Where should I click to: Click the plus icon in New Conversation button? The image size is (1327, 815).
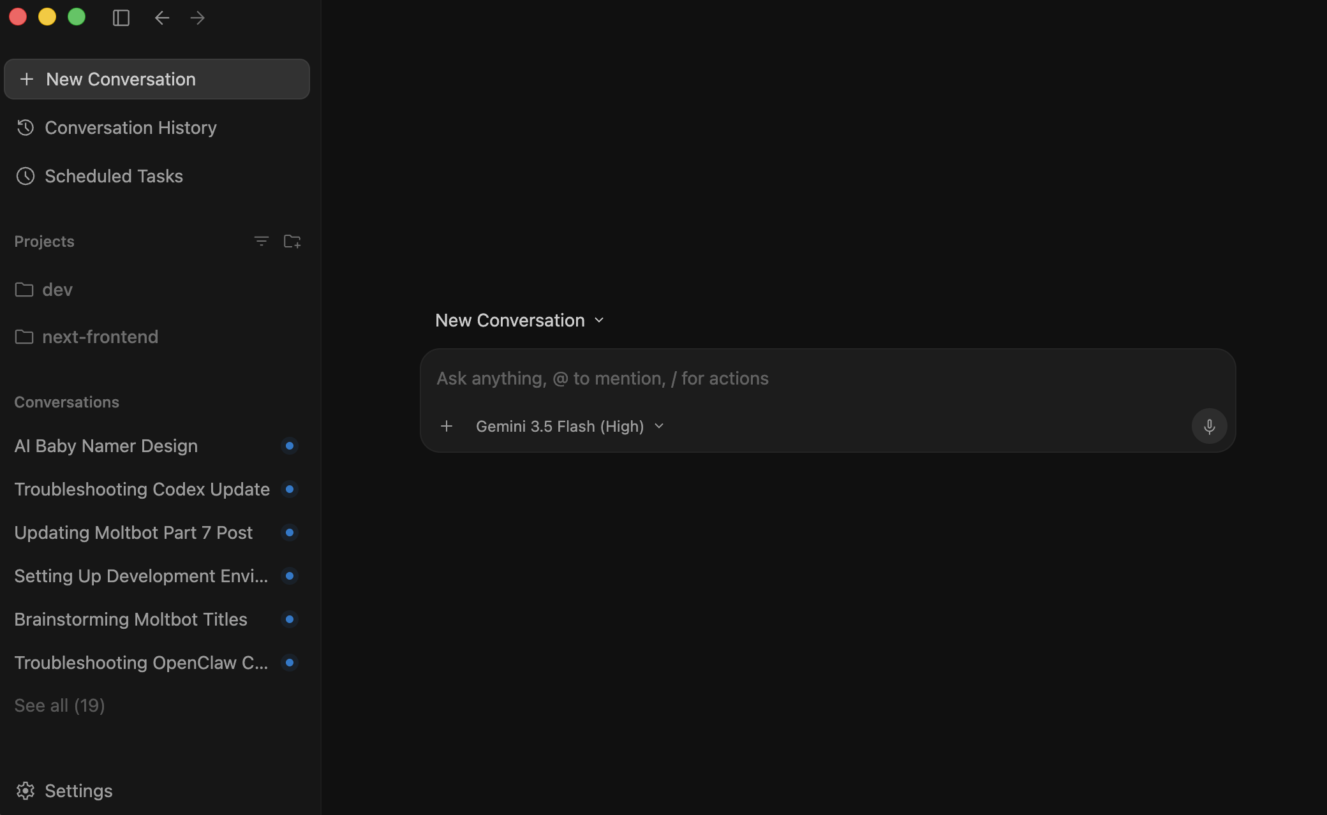tap(27, 79)
